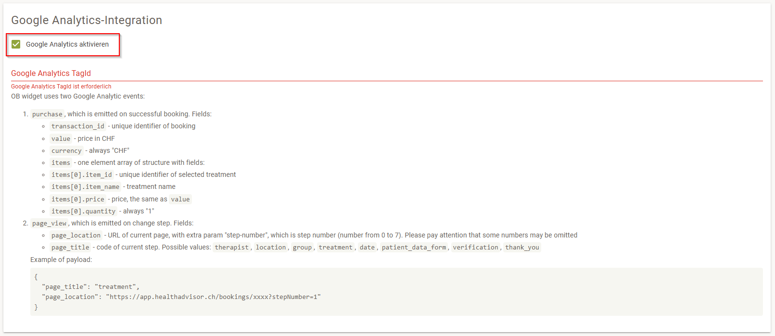
Task: Click the 'group' possible value
Action: (x=302, y=247)
